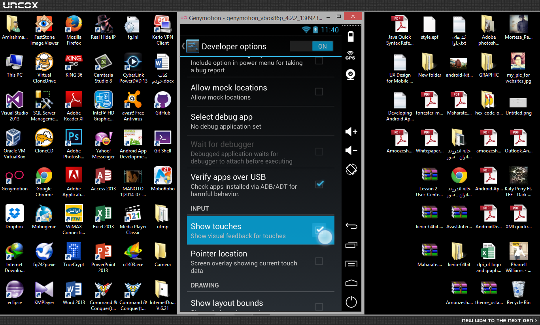The image size is (540, 325).
Task: Enable Pointer location checkbox
Action: click(x=319, y=261)
